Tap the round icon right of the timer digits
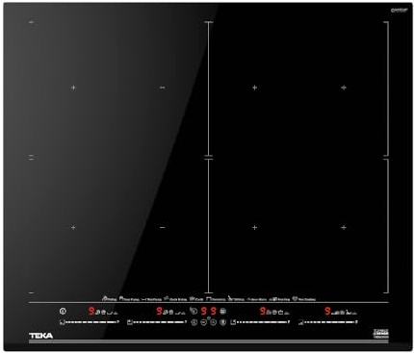Screen dimensions: 414x353 [x=223, y=311]
